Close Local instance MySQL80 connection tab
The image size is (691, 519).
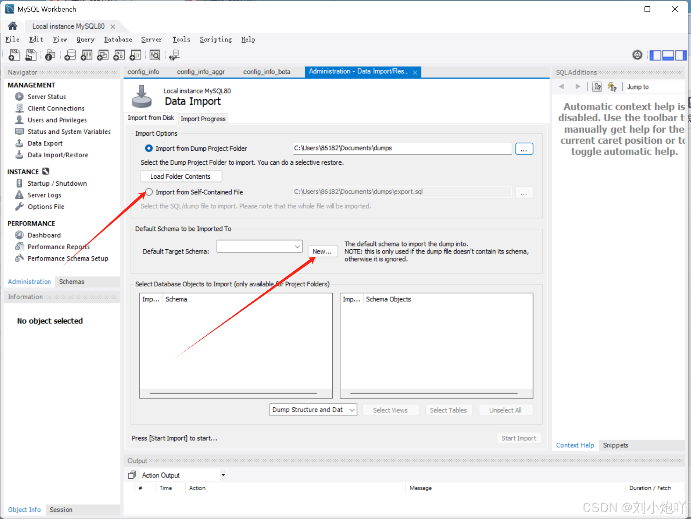tap(113, 26)
